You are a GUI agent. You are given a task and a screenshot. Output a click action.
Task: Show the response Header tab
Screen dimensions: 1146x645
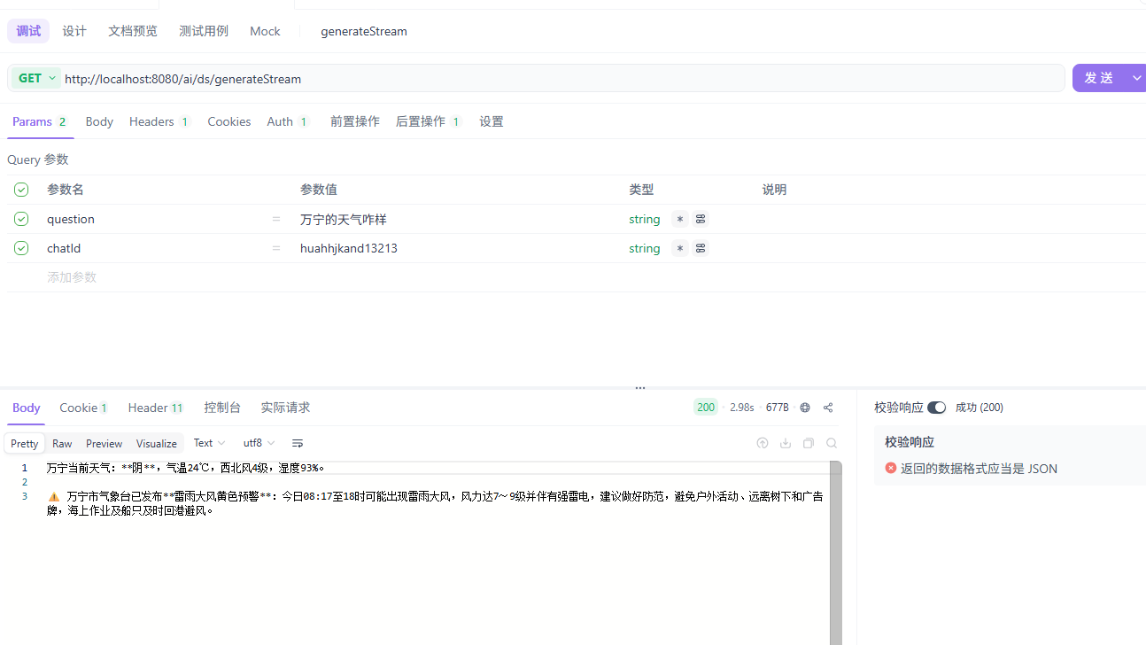point(155,408)
